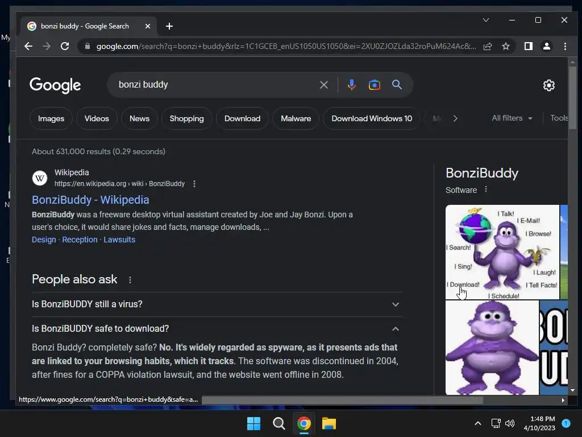Open Chrome three-dot menu
Screen dimensions: 582x437
pos(565,46)
